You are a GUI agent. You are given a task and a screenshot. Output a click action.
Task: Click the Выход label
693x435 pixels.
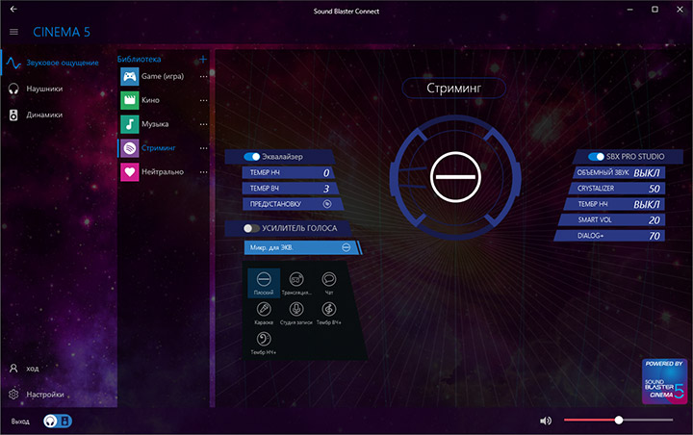[20, 422]
